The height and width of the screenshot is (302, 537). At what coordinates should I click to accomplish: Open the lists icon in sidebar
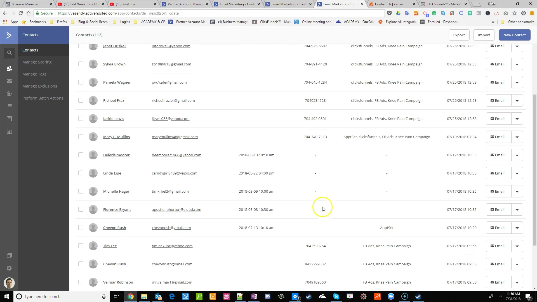[x=9, y=106]
